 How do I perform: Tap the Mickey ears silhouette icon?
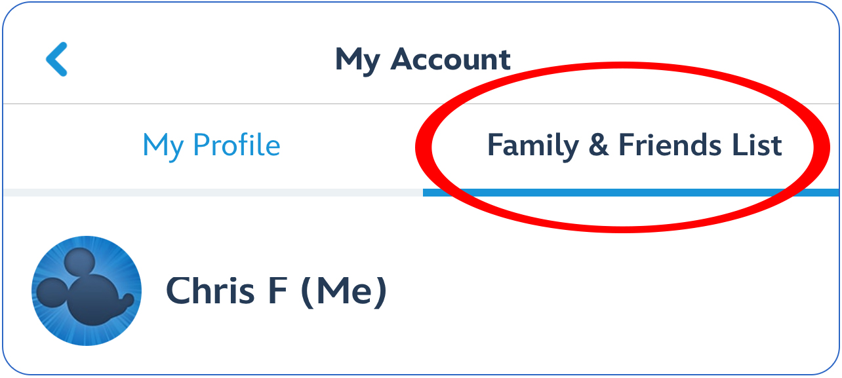[x=84, y=288]
